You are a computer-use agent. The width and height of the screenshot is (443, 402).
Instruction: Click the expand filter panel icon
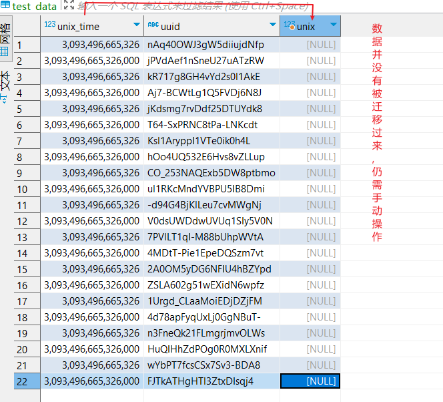(x=69, y=6)
